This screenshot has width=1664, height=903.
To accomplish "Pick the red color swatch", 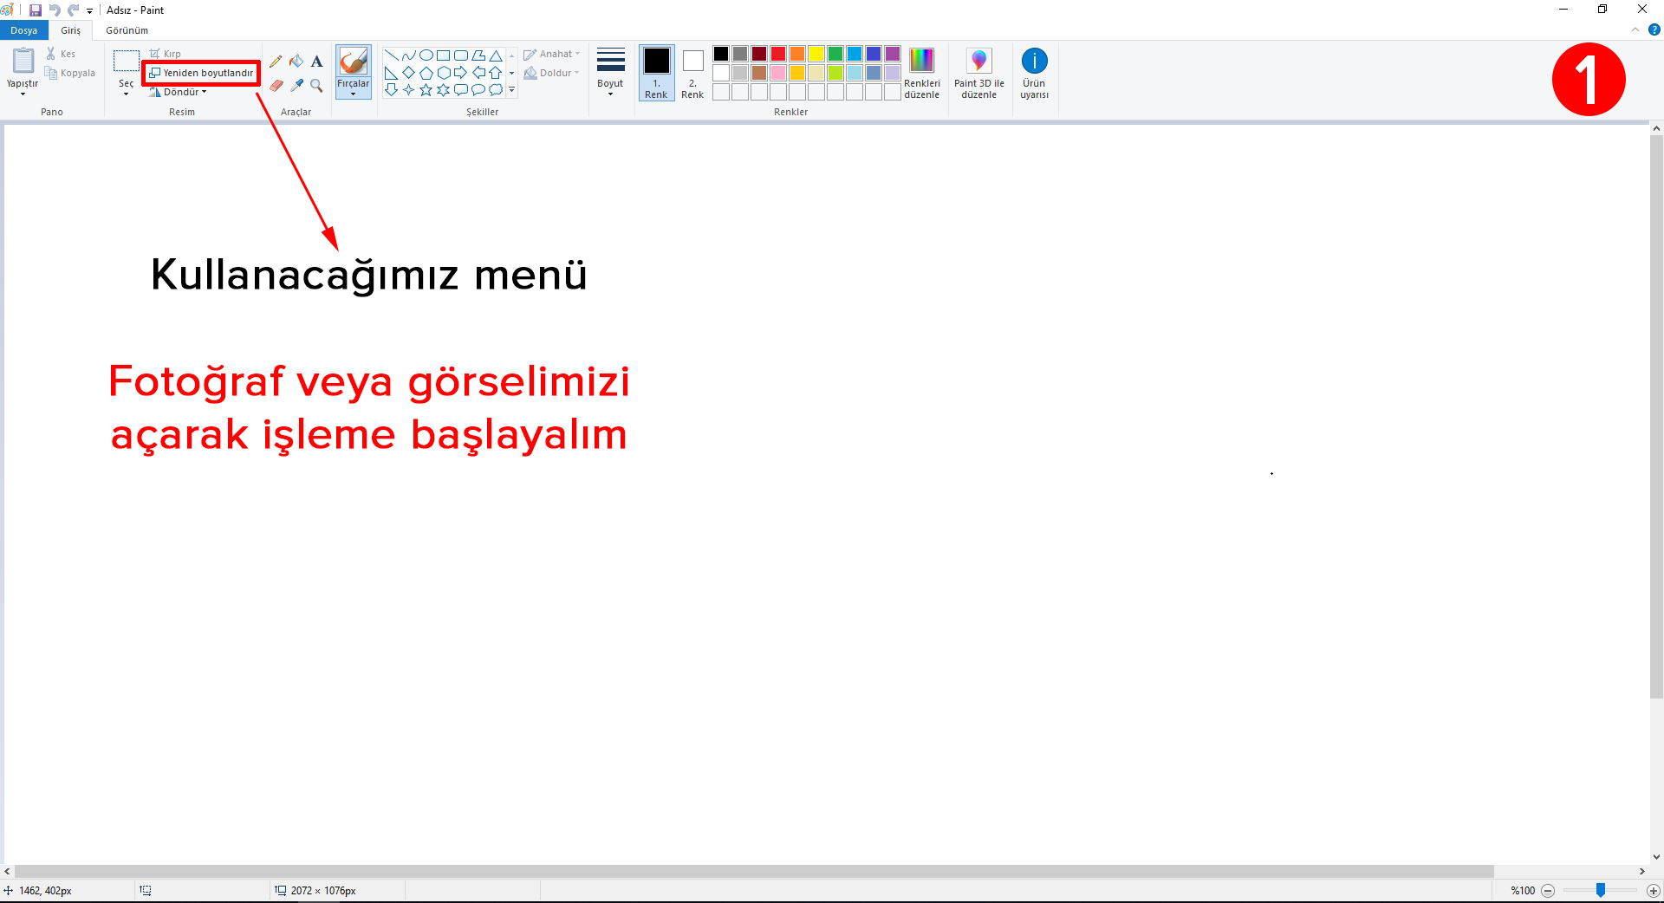I will point(778,54).
